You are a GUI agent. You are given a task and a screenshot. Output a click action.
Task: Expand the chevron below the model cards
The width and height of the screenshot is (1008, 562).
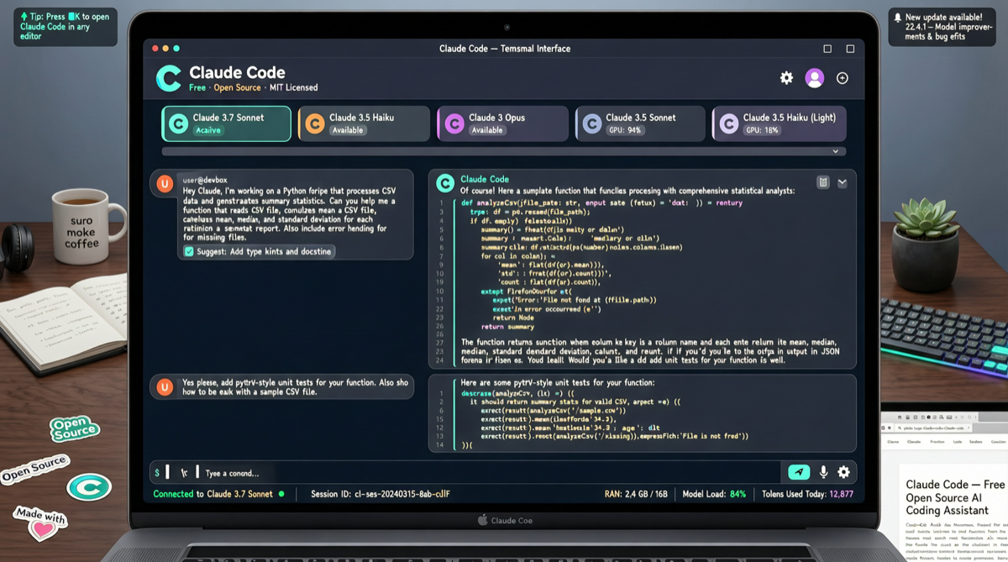pos(835,151)
